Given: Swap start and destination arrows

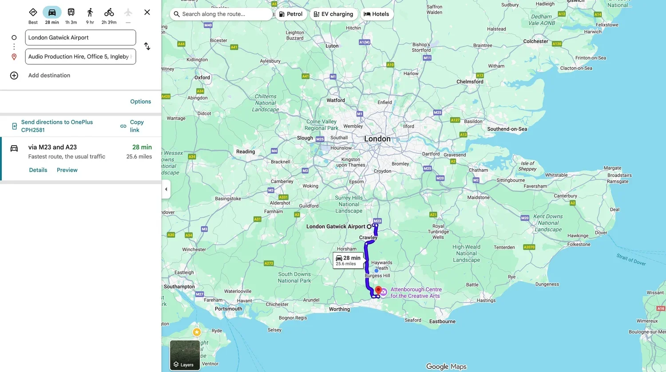Looking at the screenshot, I should [147, 46].
